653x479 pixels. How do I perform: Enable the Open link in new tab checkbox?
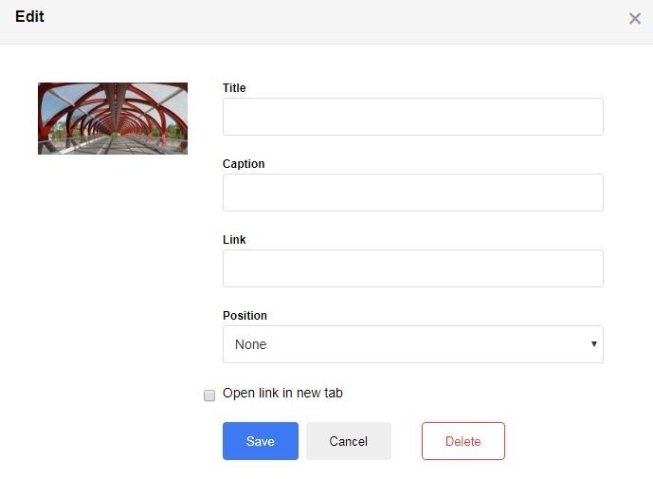209,396
